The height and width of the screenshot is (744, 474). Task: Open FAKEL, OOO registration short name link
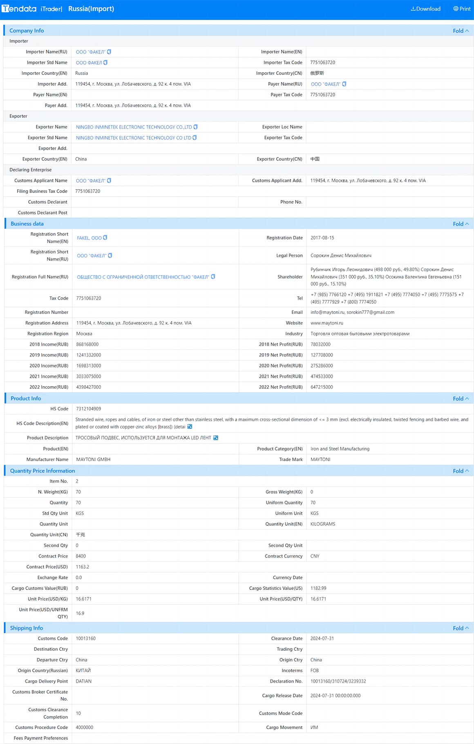pyautogui.click(x=89, y=238)
